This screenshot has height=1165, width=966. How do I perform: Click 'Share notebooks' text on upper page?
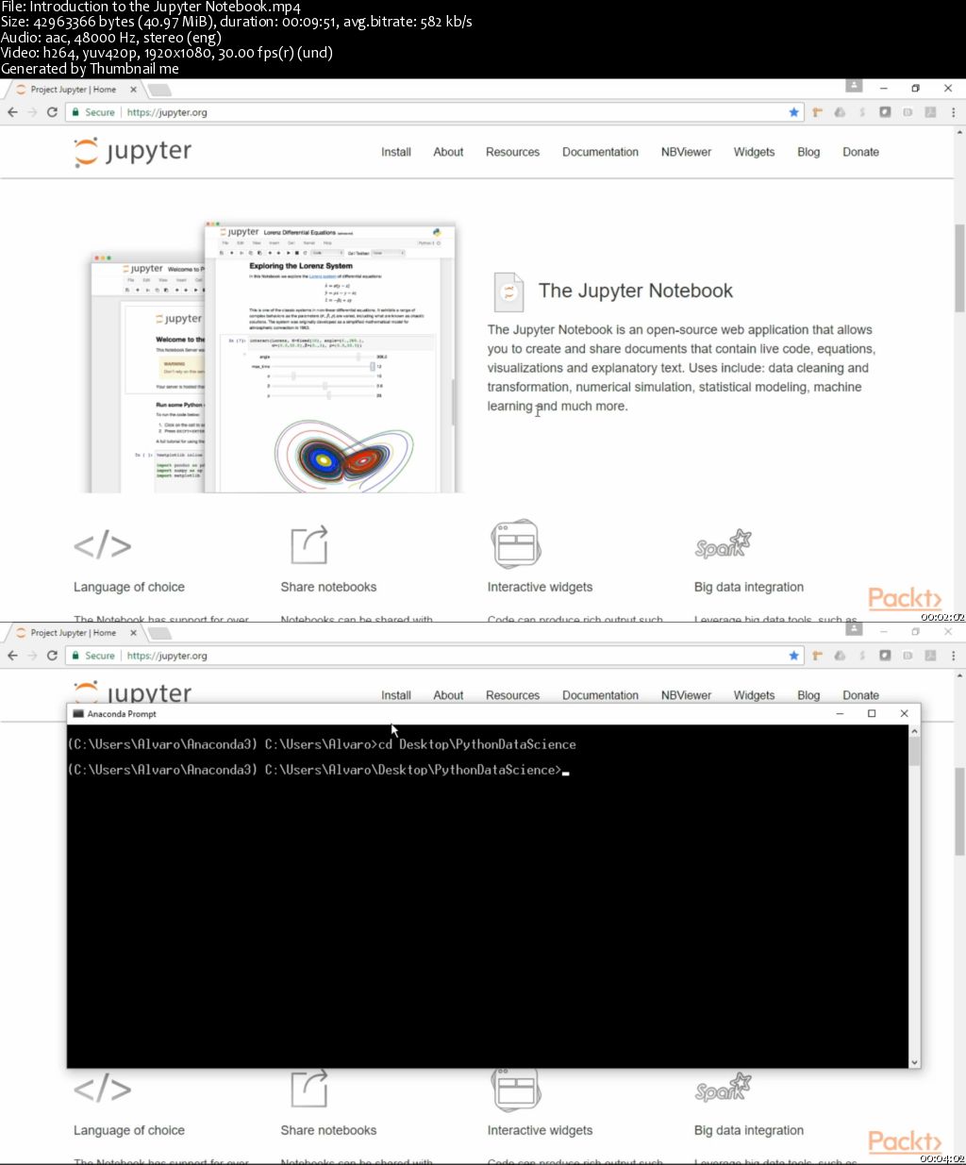(x=328, y=587)
